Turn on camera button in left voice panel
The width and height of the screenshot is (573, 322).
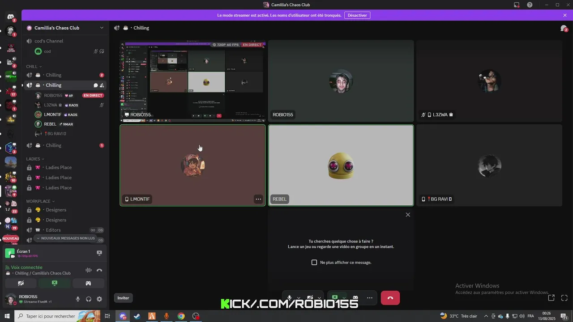[21, 283]
